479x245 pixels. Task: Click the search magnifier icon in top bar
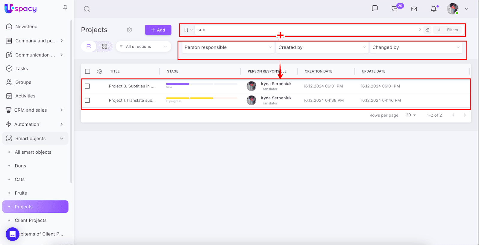(87, 9)
